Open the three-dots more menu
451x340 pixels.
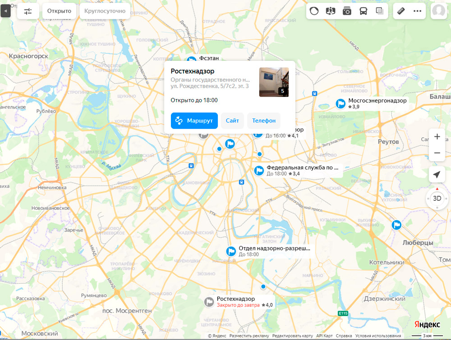(417, 11)
